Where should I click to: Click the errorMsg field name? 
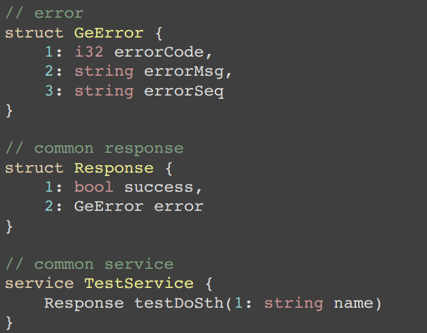183,72
